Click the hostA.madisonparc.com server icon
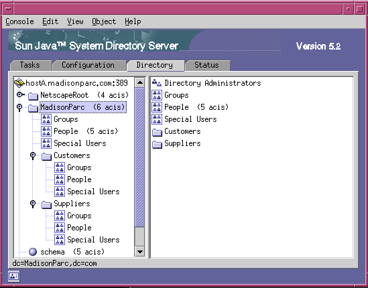 (19, 83)
